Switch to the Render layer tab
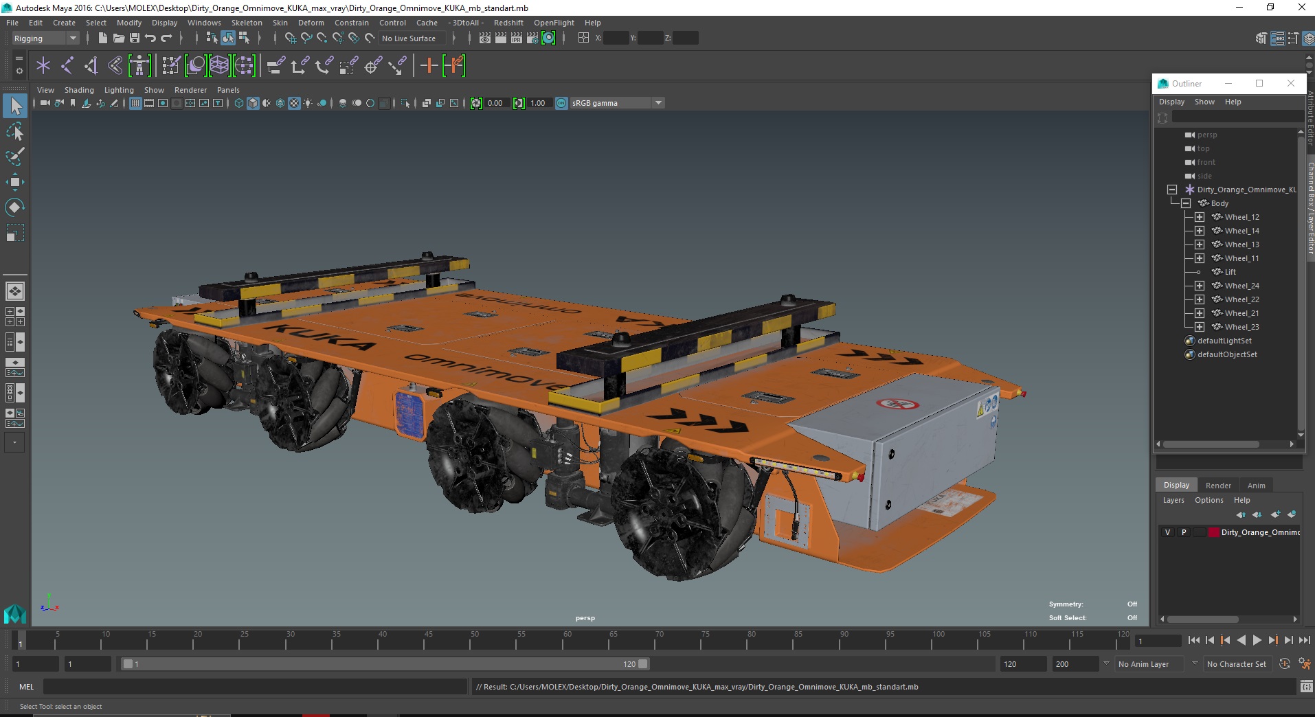This screenshot has height=717, width=1315. tap(1218, 486)
